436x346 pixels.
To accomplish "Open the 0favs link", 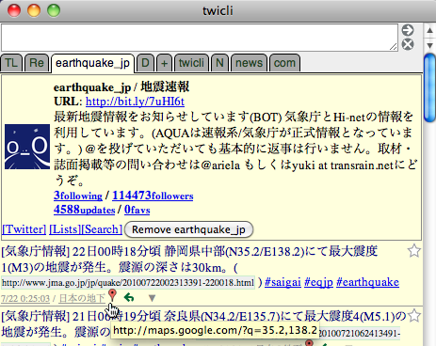I will point(137,210).
